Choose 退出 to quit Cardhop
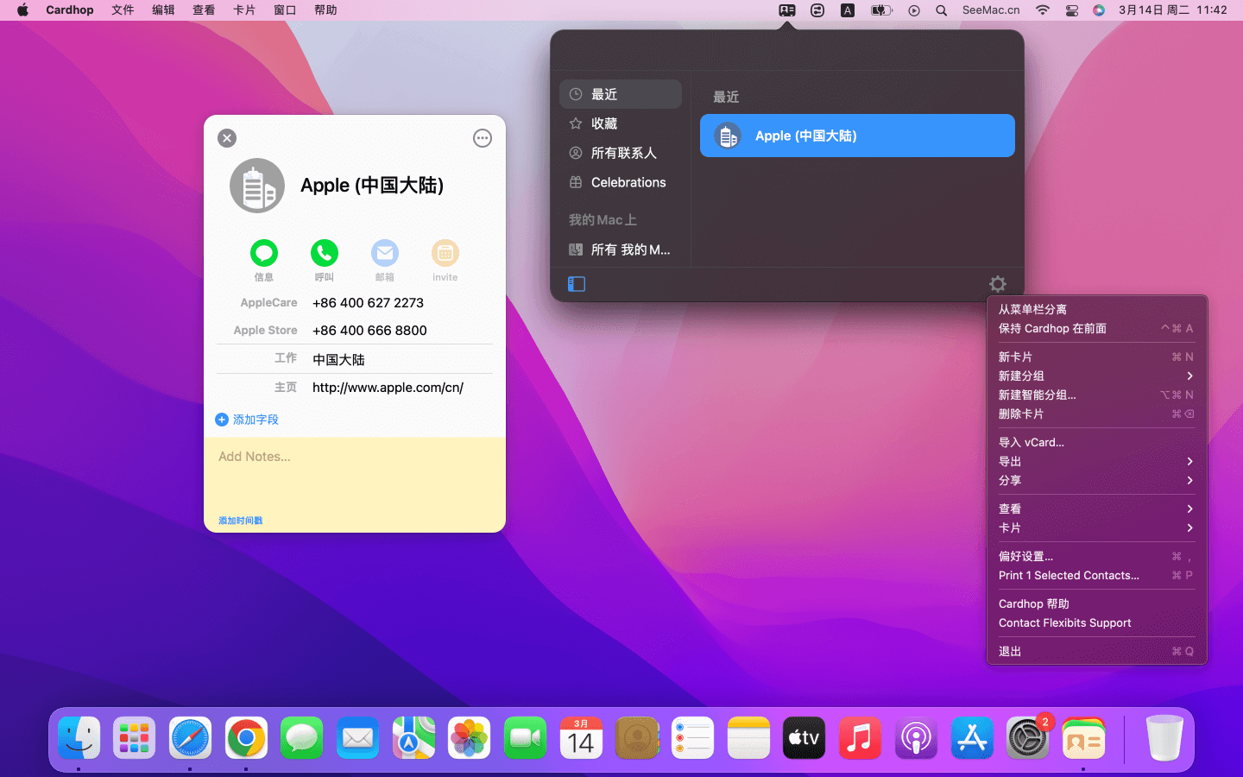The image size is (1243, 777). [x=1096, y=651]
